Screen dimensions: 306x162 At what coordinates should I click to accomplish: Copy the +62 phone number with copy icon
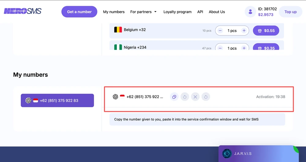point(174,97)
